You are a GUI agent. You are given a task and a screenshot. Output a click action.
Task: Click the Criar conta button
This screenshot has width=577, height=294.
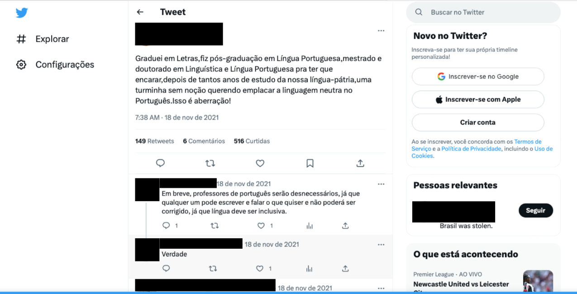(478, 122)
